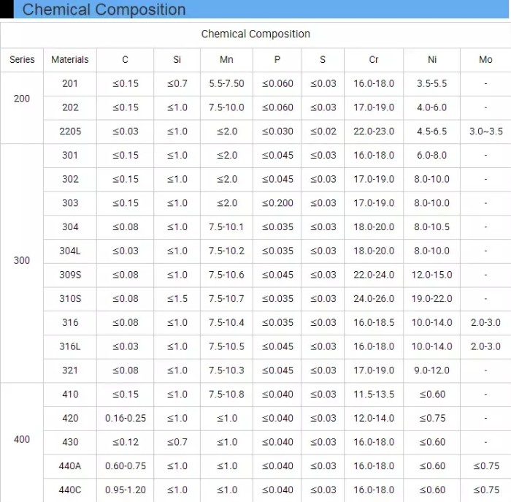The width and height of the screenshot is (511, 502).
Task: Click the ≤0.200 phosphorus value
Action: 277,203
